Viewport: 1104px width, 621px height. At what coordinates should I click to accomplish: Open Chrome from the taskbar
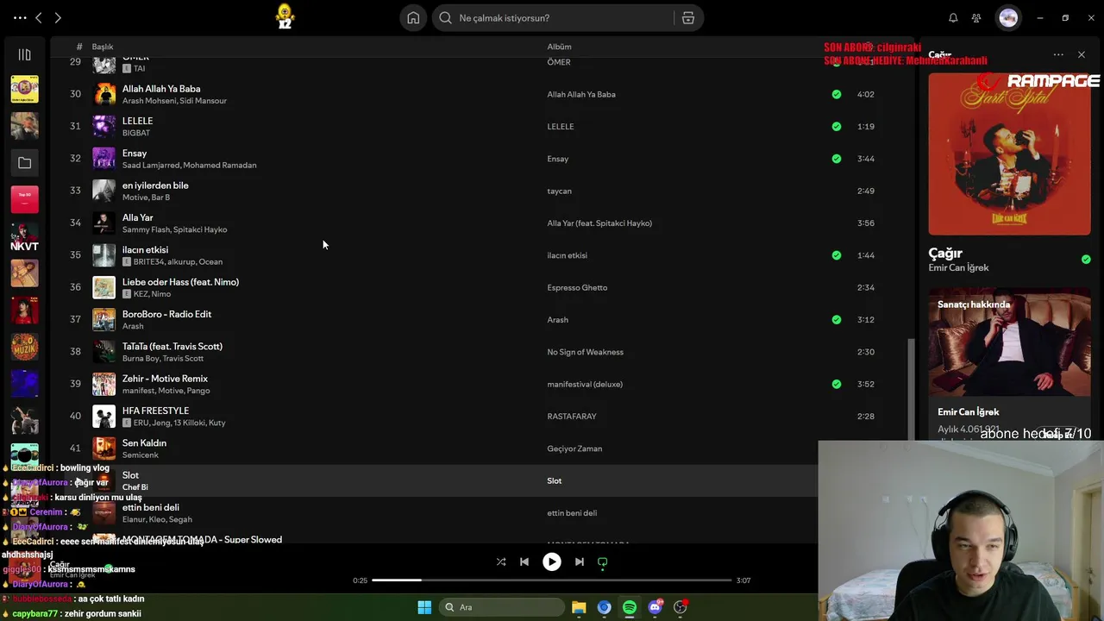(x=604, y=607)
